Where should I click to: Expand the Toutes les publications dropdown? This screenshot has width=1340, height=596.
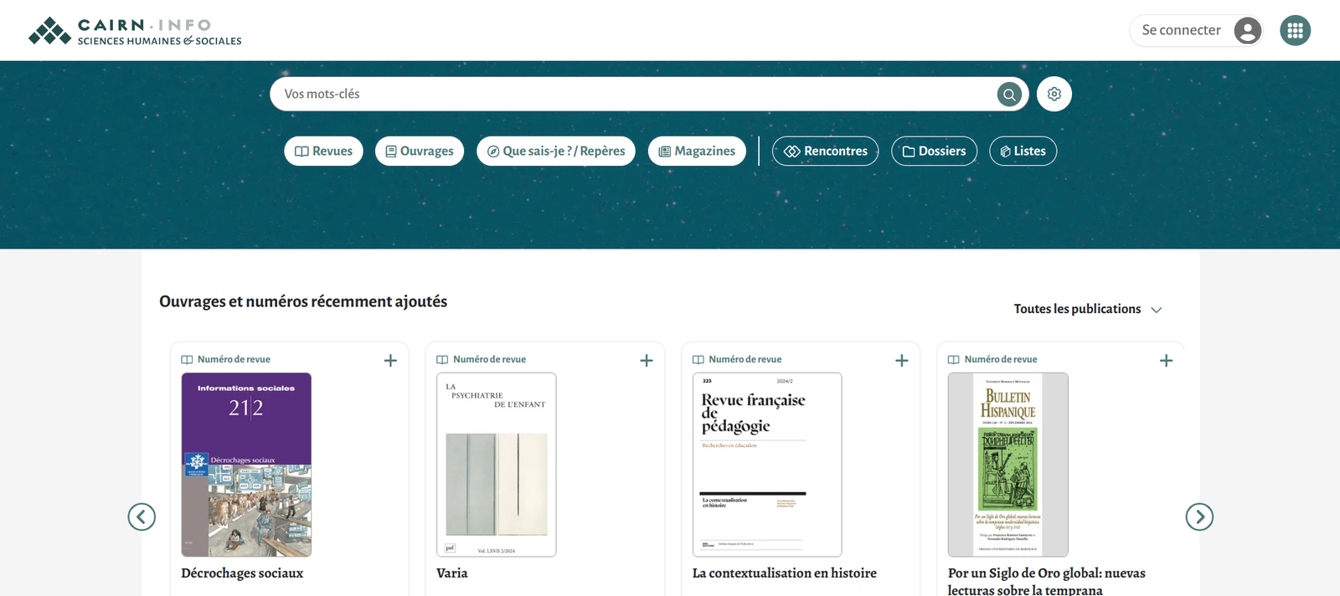(1087, 309)
